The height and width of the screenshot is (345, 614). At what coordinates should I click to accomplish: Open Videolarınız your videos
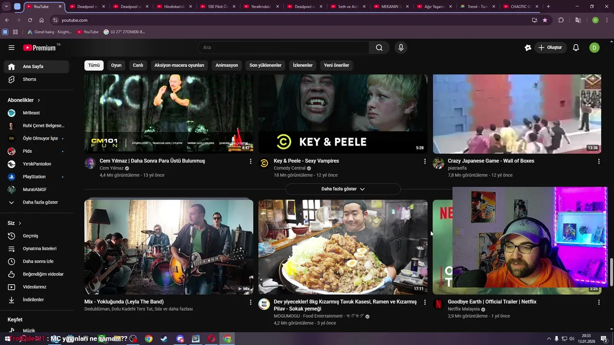point(36,287)
